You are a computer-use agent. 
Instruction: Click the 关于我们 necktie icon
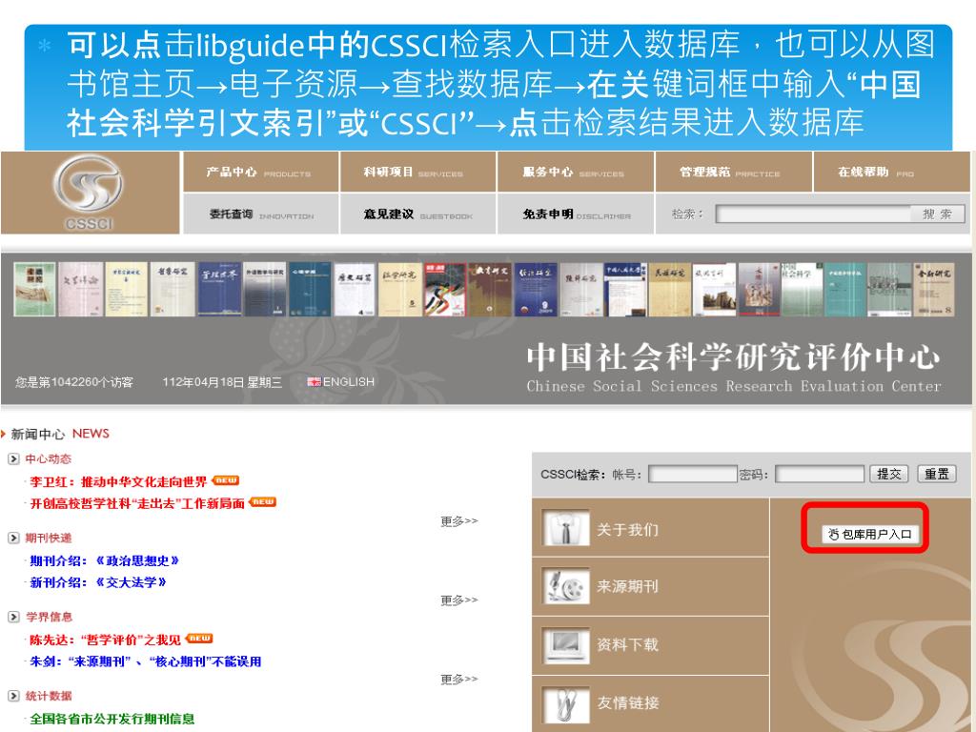(x=565, y=528)
